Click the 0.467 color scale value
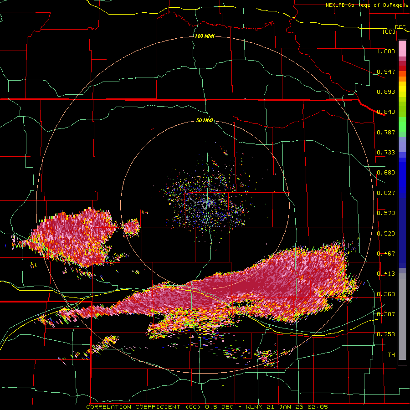Viewport: 410px width, 410px height. tap(386, 254)
